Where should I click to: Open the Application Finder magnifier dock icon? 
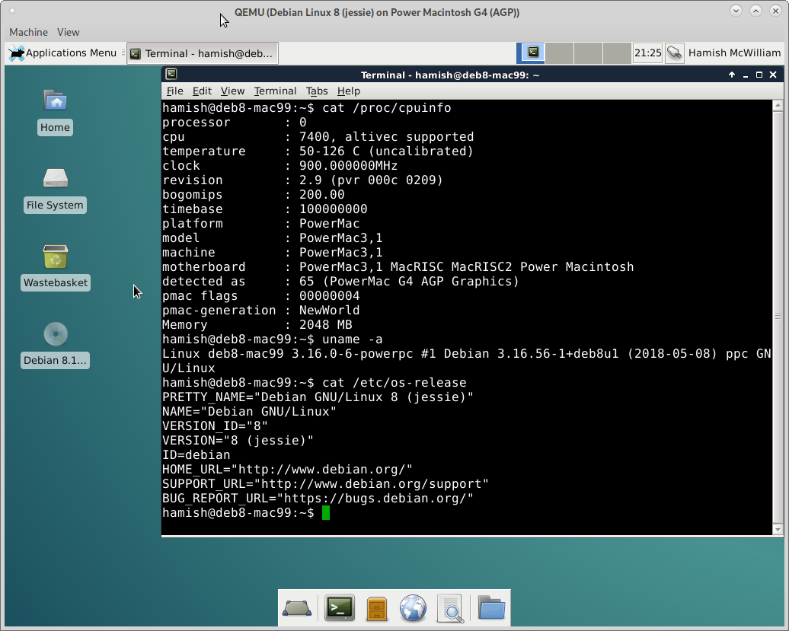(450, 608)
